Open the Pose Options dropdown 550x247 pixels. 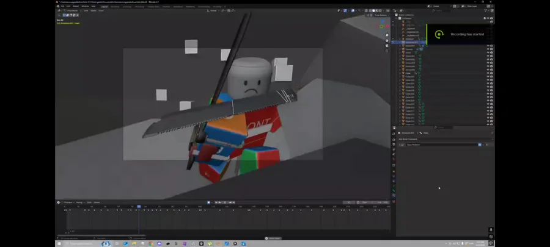pyautogui.click(x=381, y=15)
